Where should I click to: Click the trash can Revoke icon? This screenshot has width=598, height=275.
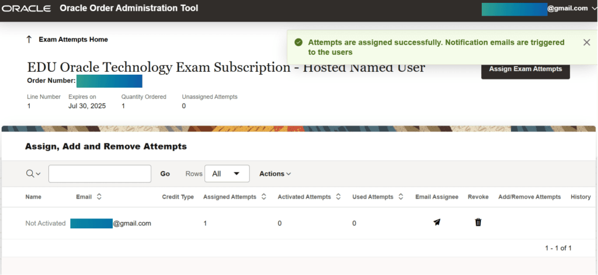tap(478, 222)
